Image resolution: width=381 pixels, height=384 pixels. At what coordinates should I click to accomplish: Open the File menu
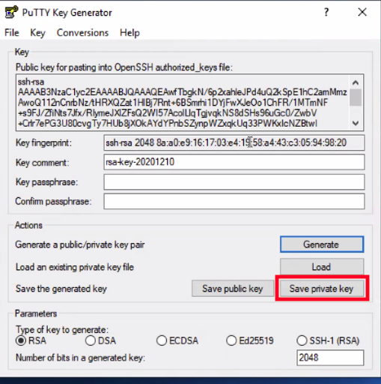tap(12, 33)
